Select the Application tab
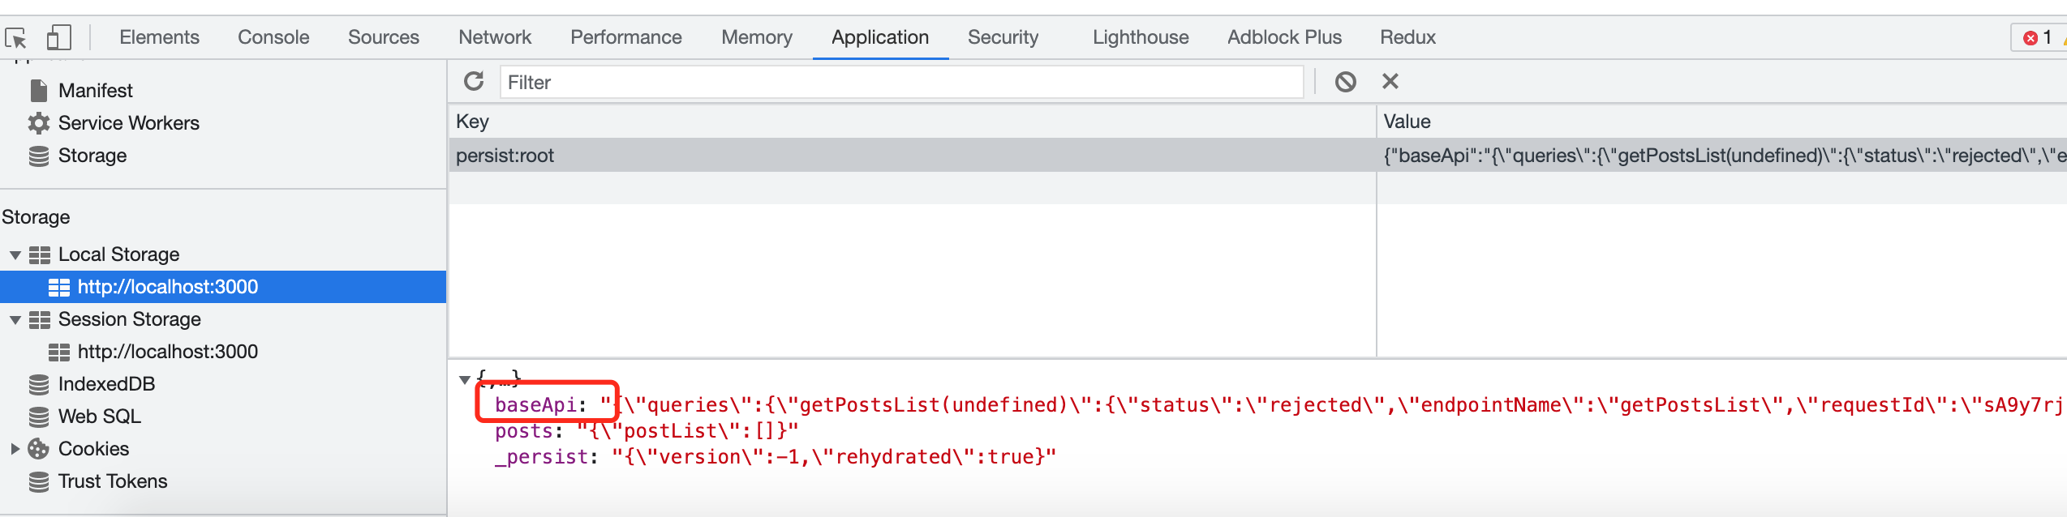This screenshot has height=517, width=2067. (880, 37)
